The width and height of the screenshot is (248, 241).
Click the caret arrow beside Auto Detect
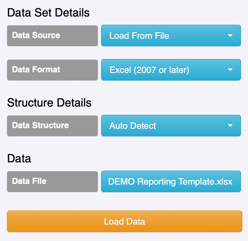(x=231, y=126)
